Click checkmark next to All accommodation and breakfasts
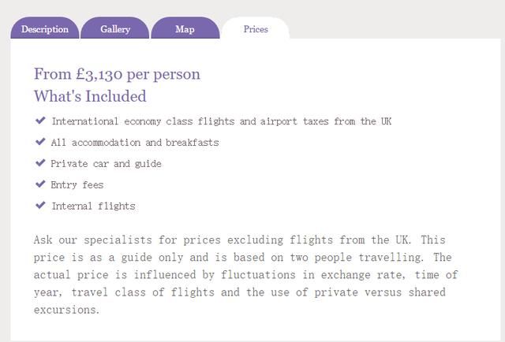 [40, 142]
